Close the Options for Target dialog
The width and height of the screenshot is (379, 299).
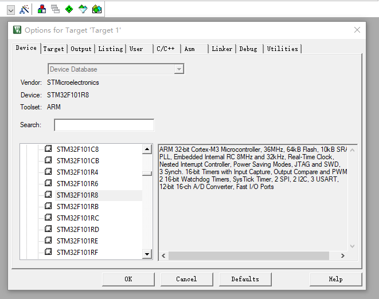tap(357, 30)
